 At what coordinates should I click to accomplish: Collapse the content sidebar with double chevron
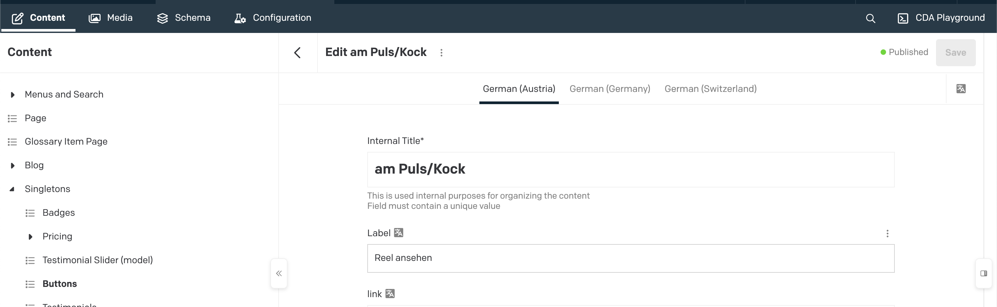tap(279, 273)
